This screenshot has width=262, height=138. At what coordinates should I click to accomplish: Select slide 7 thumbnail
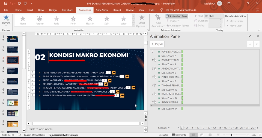(13, 103)
